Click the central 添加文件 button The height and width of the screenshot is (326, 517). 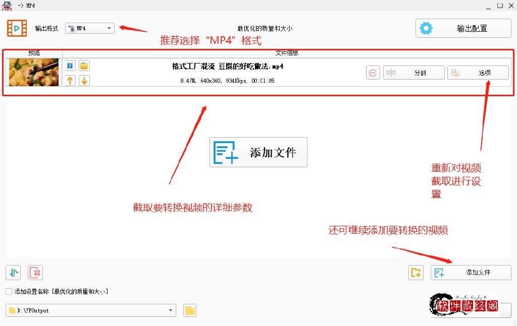tap(258, 152)
